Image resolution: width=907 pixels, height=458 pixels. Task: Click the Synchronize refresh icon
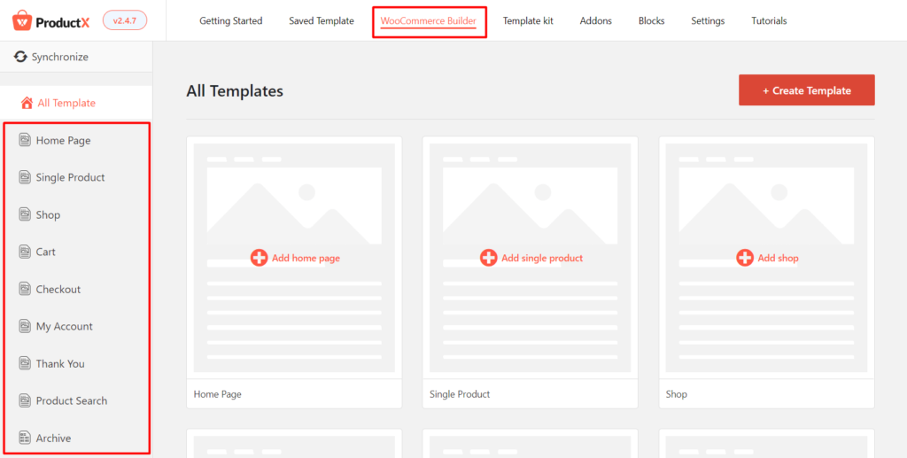20,57
